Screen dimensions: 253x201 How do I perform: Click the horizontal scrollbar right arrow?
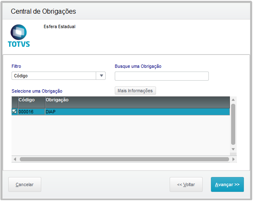[x=234, y=159]
